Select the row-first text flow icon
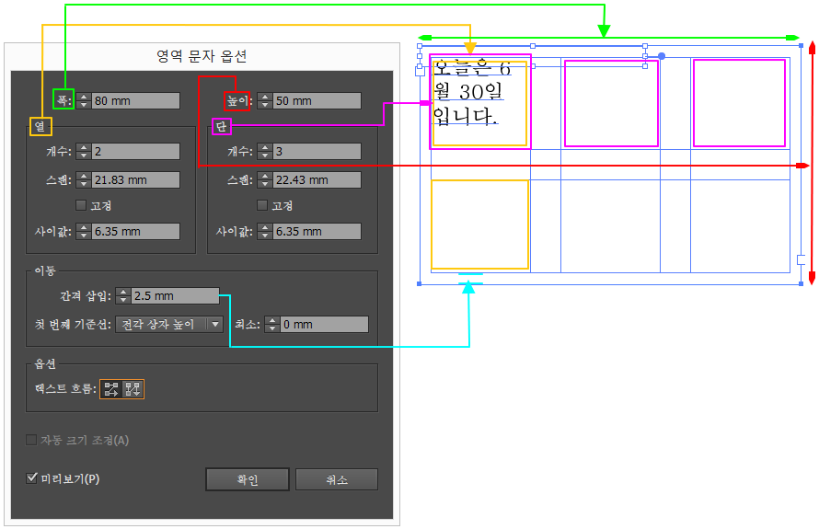819x529 pixels. pos(110,389)
